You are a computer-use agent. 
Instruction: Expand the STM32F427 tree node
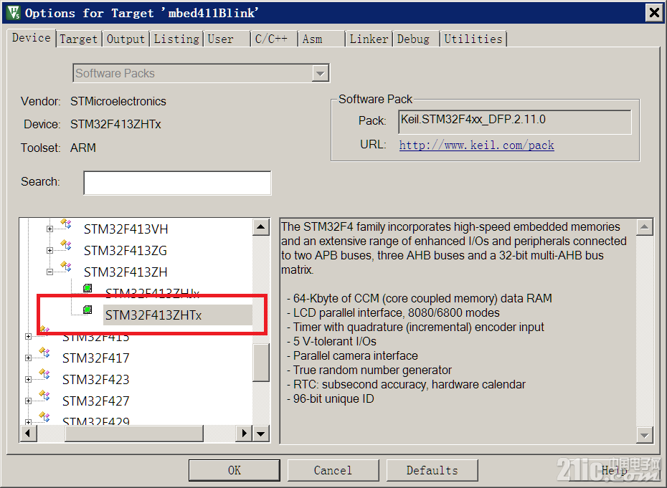[x=28, y=401]
